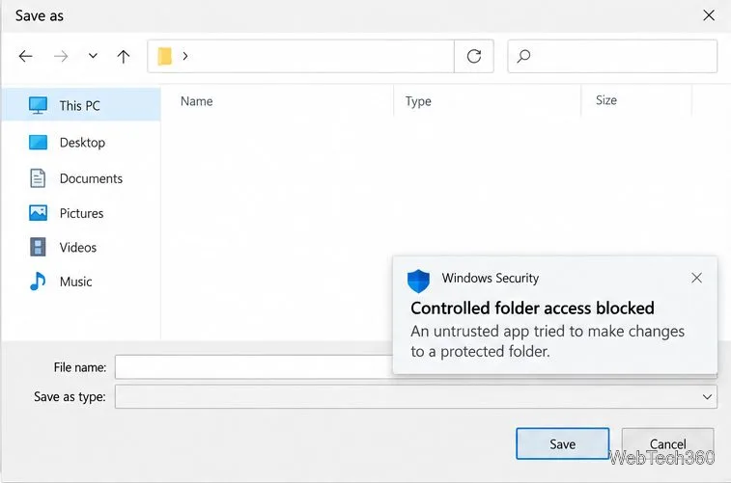Open recent locations dropdown chevron
This screenshot has height=483, width=731.
93,56
